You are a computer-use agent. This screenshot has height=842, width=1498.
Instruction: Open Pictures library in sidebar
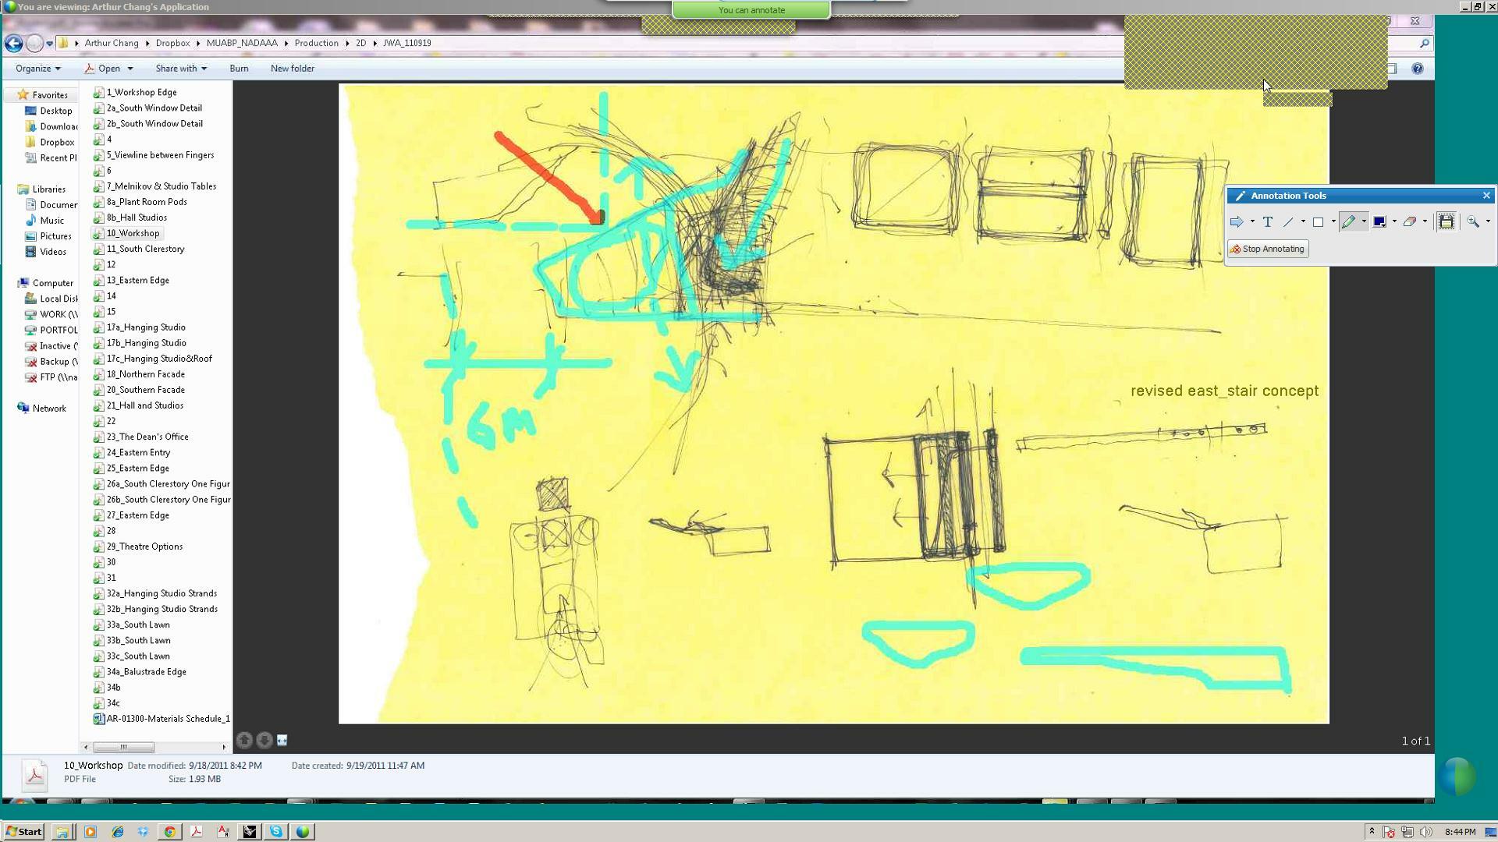pyautogui.click(x=48, y=236)
